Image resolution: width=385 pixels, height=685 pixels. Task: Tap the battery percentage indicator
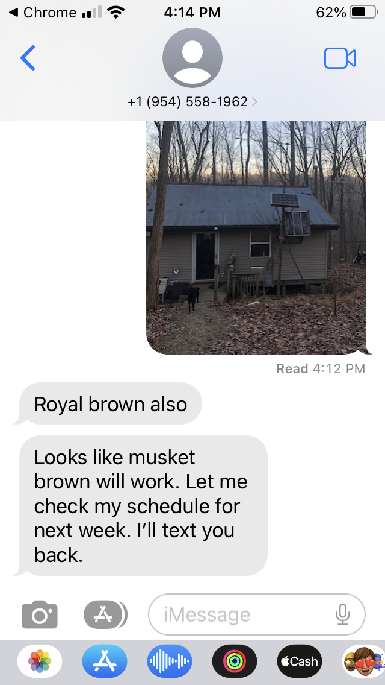click(331, 13)
